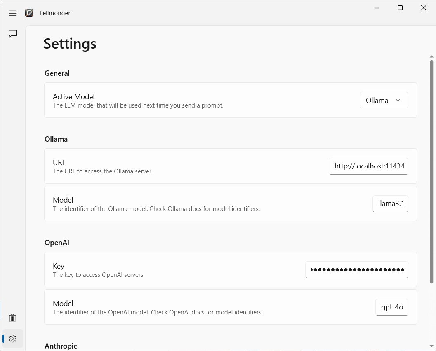
Task: Minimize the Fellmonger window
Action: [x=377, y=8]
